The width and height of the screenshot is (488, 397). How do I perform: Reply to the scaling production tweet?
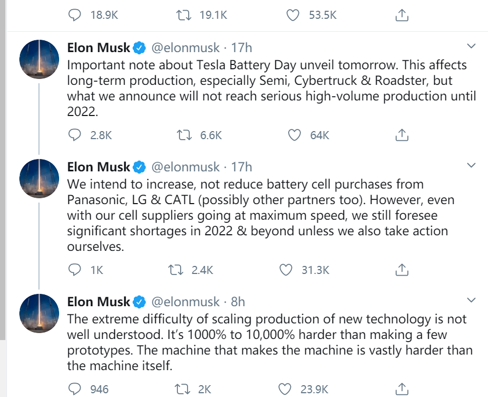pos(75,388)
